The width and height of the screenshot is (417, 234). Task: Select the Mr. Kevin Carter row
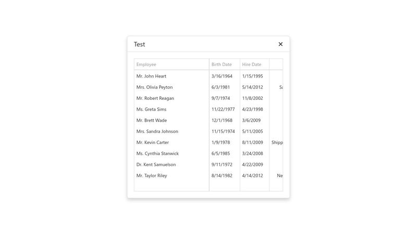coord(208,142)
